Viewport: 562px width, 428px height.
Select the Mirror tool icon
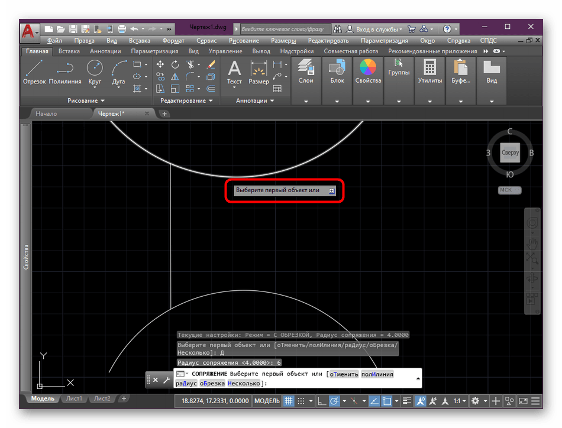176,77
